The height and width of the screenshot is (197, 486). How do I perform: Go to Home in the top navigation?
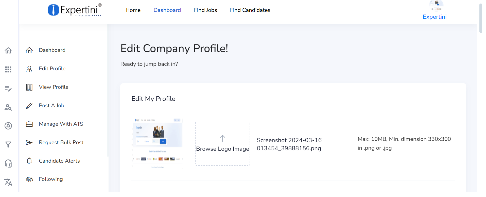pos(133,10)
